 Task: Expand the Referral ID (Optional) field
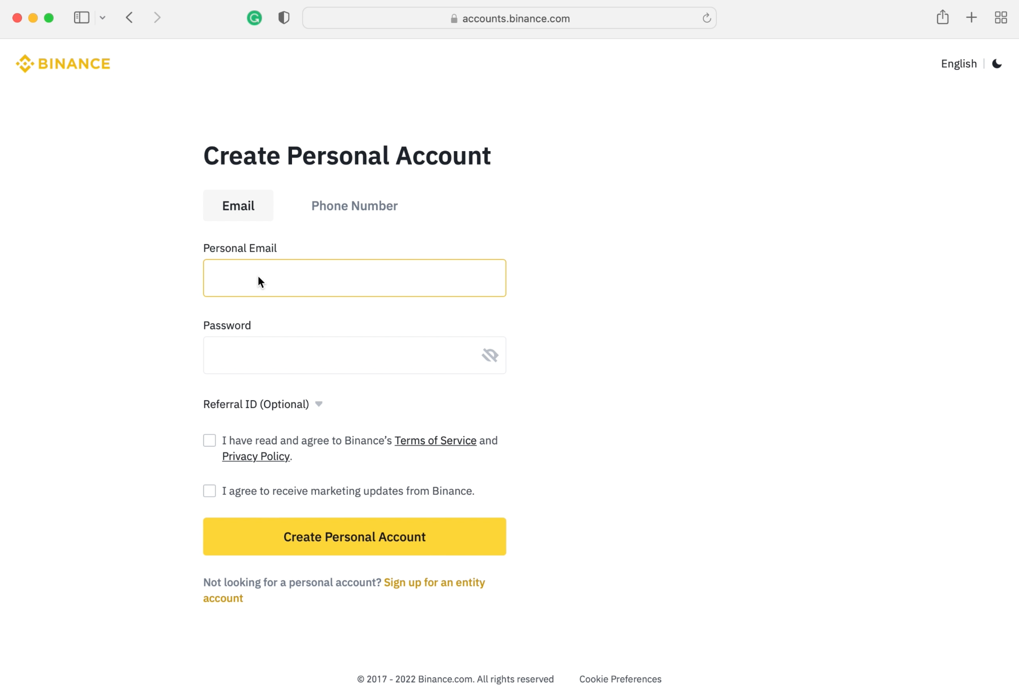pos(263,404)
